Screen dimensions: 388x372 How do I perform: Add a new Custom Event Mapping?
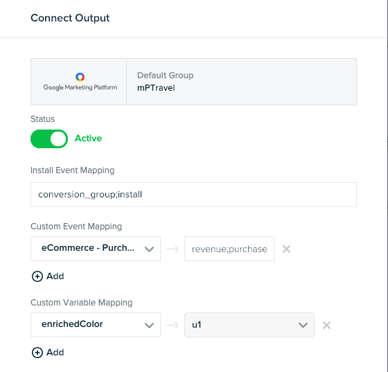click(x=48, y=276)
